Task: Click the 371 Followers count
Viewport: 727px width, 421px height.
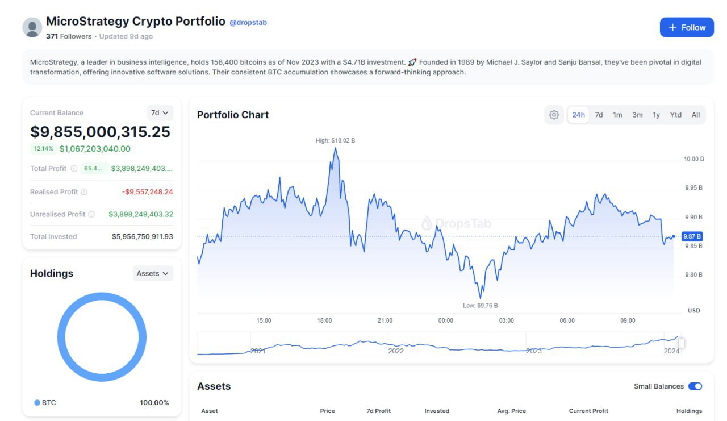Action: tap(69, 36)
